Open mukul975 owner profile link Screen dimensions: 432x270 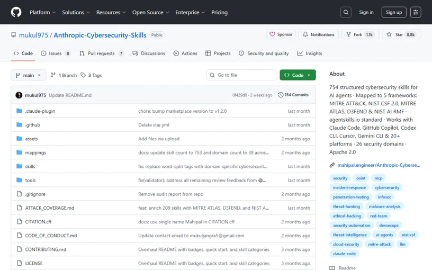point(33,35)
